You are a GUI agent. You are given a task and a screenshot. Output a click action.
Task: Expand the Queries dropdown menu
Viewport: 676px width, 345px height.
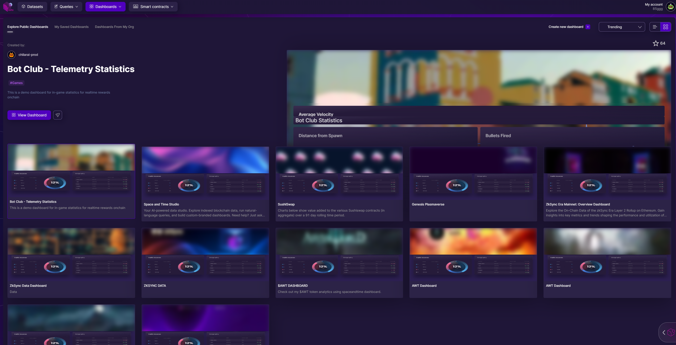point(66,7)
